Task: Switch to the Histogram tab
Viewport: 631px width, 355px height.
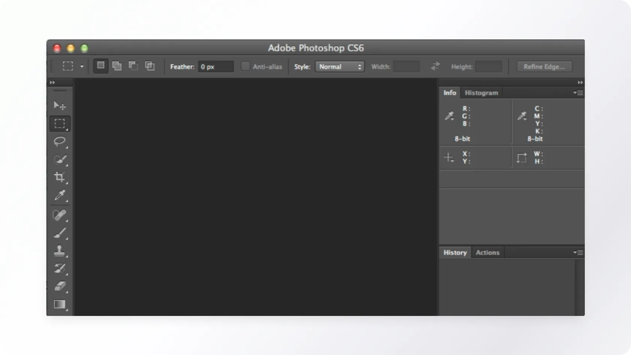Action: pyautogui.click(x=481, y=93)
